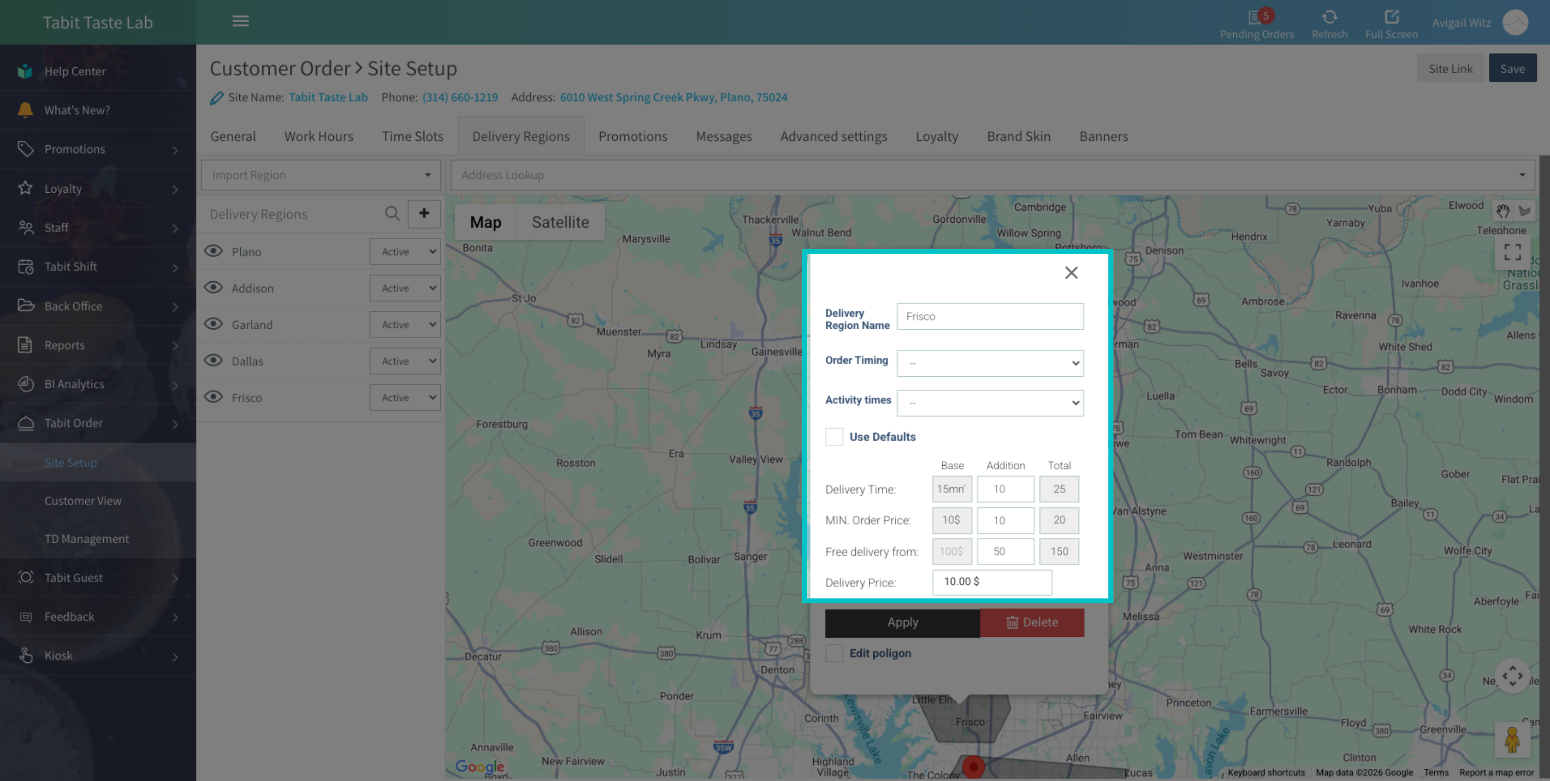Screen dimensions: 1550x781
Task: Click the BI Analytics chart icon
Action: pyautogui.click(x=25, y=384)
